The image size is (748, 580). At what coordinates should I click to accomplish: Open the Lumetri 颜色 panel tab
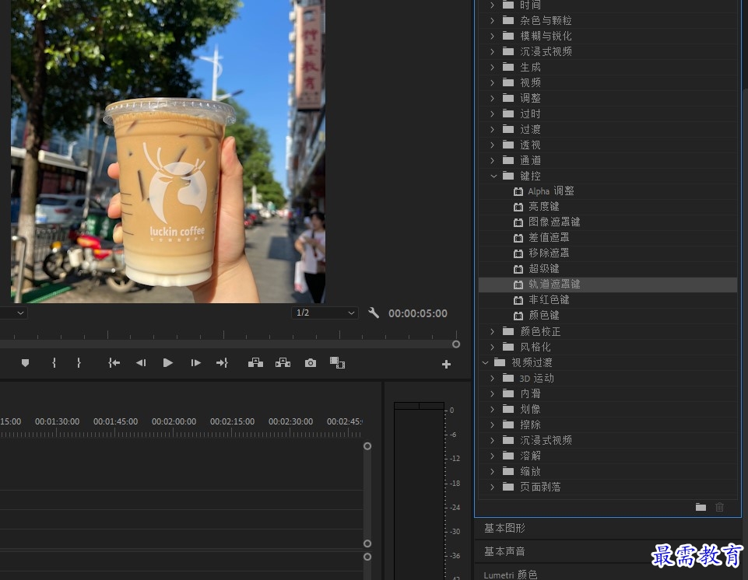[511, 575]
